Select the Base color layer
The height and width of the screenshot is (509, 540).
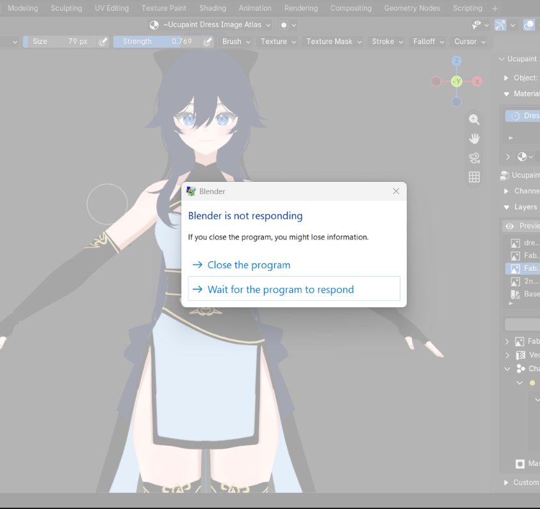click(523, 295)
